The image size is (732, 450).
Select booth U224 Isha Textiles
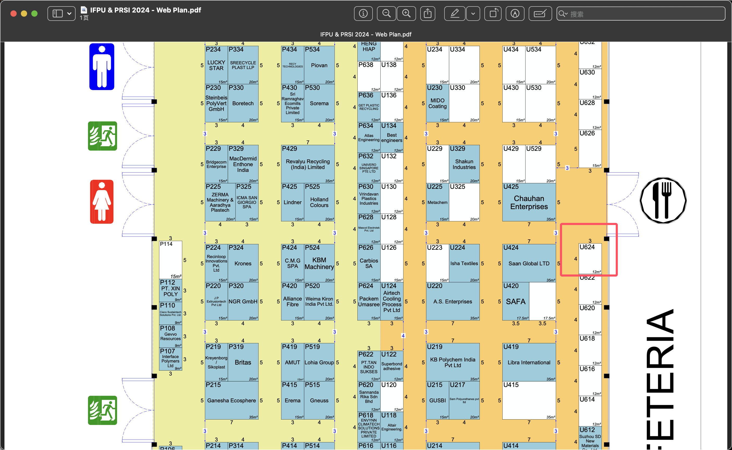tap(465, 263)
